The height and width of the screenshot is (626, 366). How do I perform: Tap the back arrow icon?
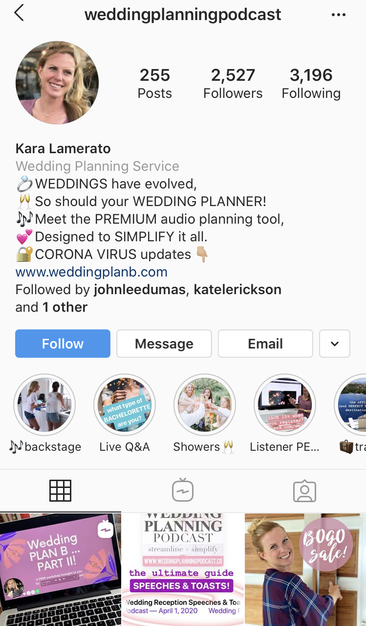coord(19,13)
